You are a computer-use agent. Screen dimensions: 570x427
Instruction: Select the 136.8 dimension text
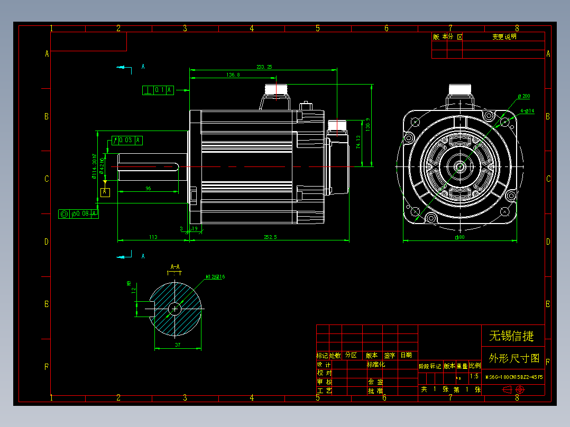(x=233, y=75)
